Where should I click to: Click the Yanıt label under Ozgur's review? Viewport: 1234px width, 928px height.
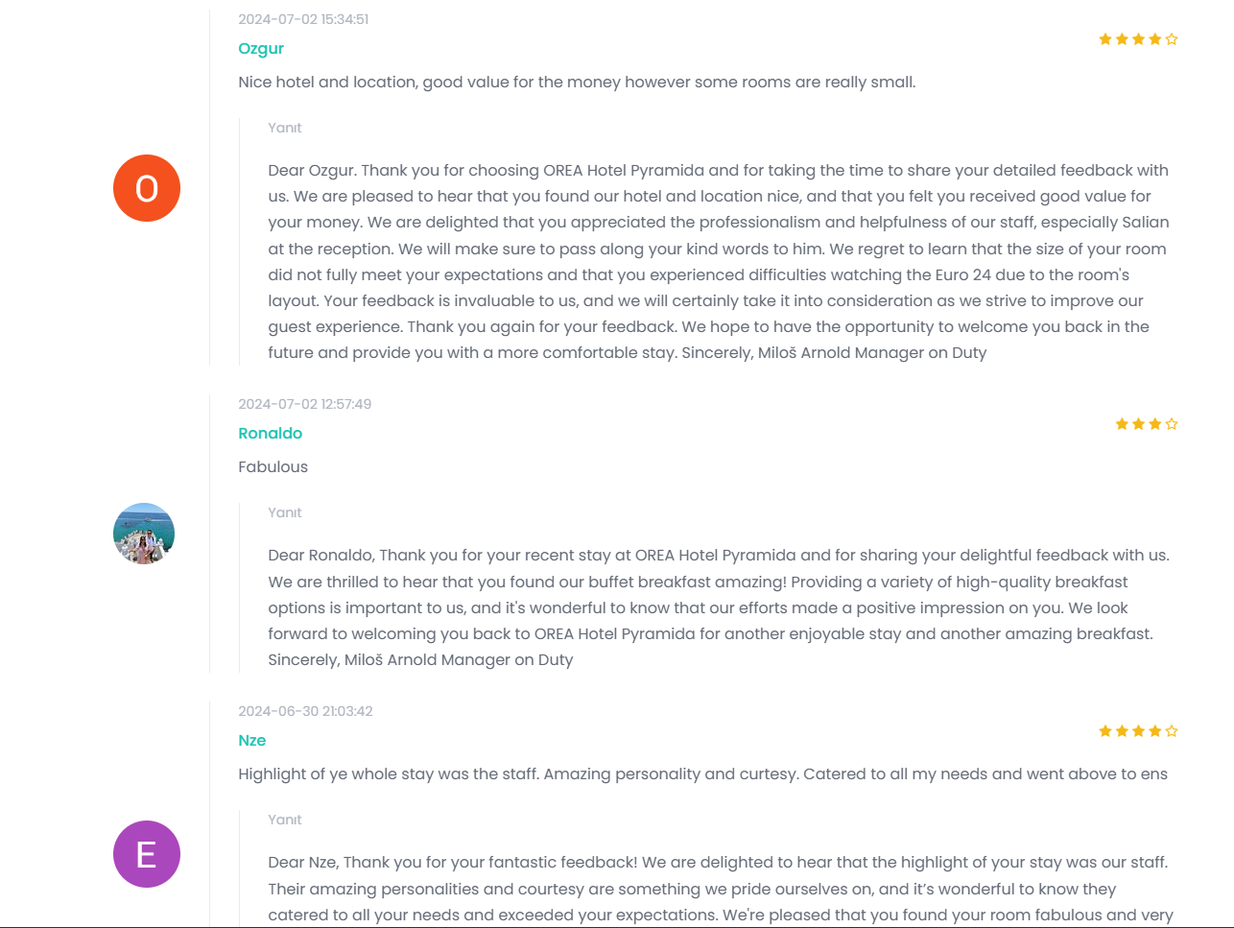click(x=285, y=128)
